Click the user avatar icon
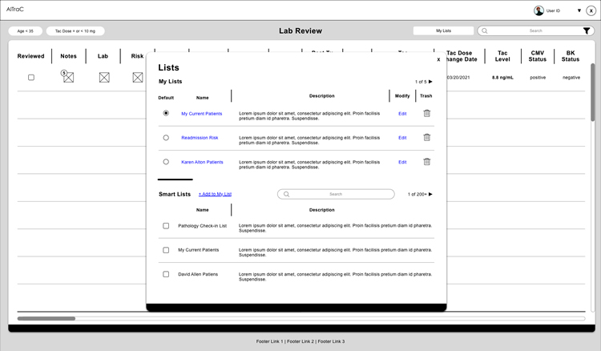601x351 pixels. pos(539,10)
